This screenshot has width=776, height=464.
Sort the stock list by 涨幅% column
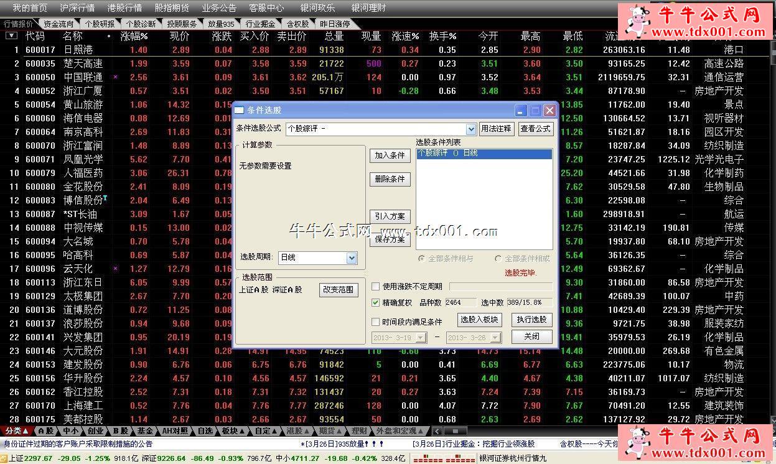134,37
